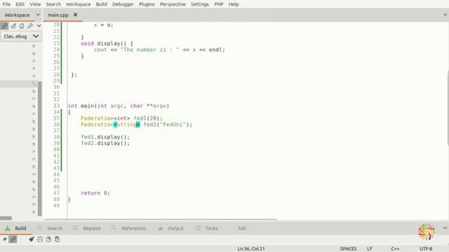Switch to the Output tab

pos(175,228)
